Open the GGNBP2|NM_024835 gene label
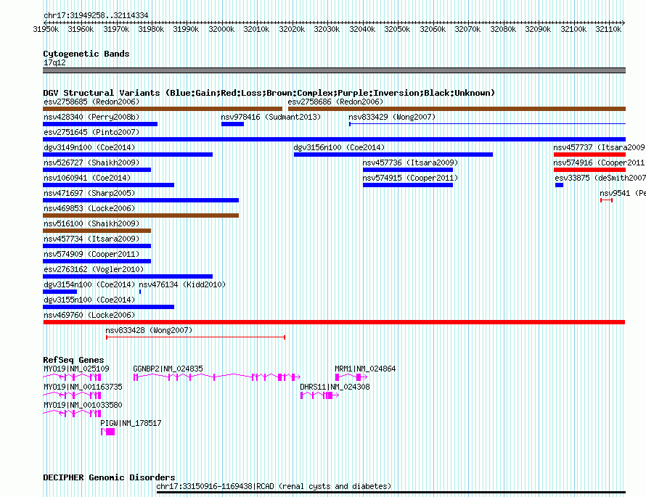646x497 pixels. 168,369
